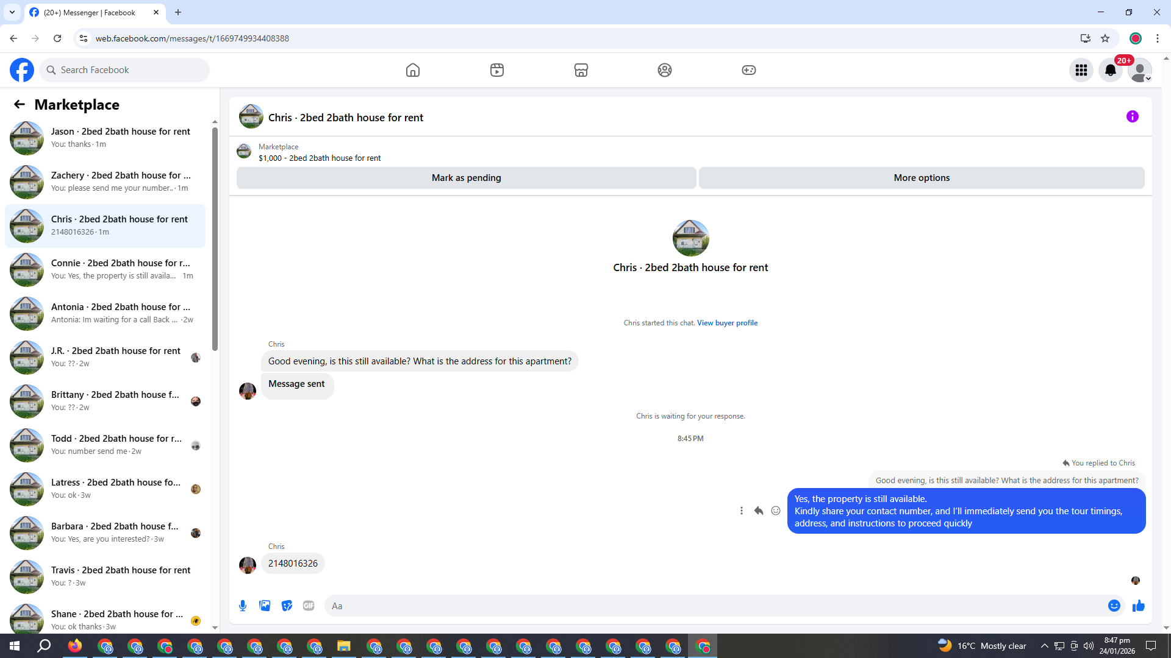Open the conversation information icon

coord(1132,116)
